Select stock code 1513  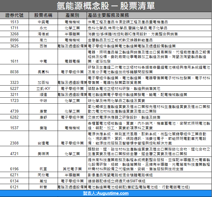pos(14,22)
